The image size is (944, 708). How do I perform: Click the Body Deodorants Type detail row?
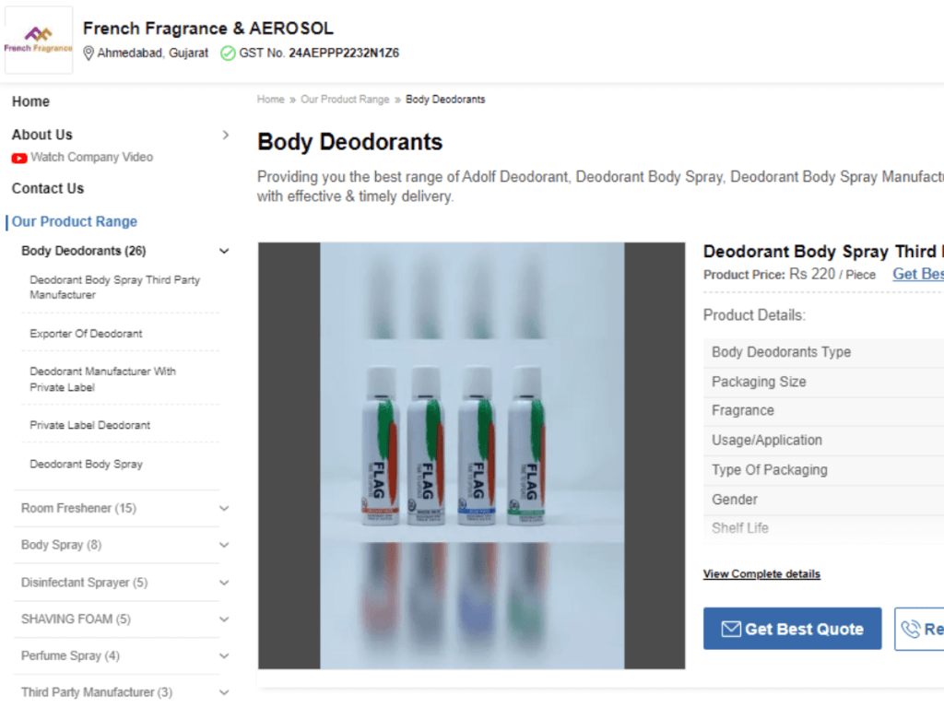point(823,353)
